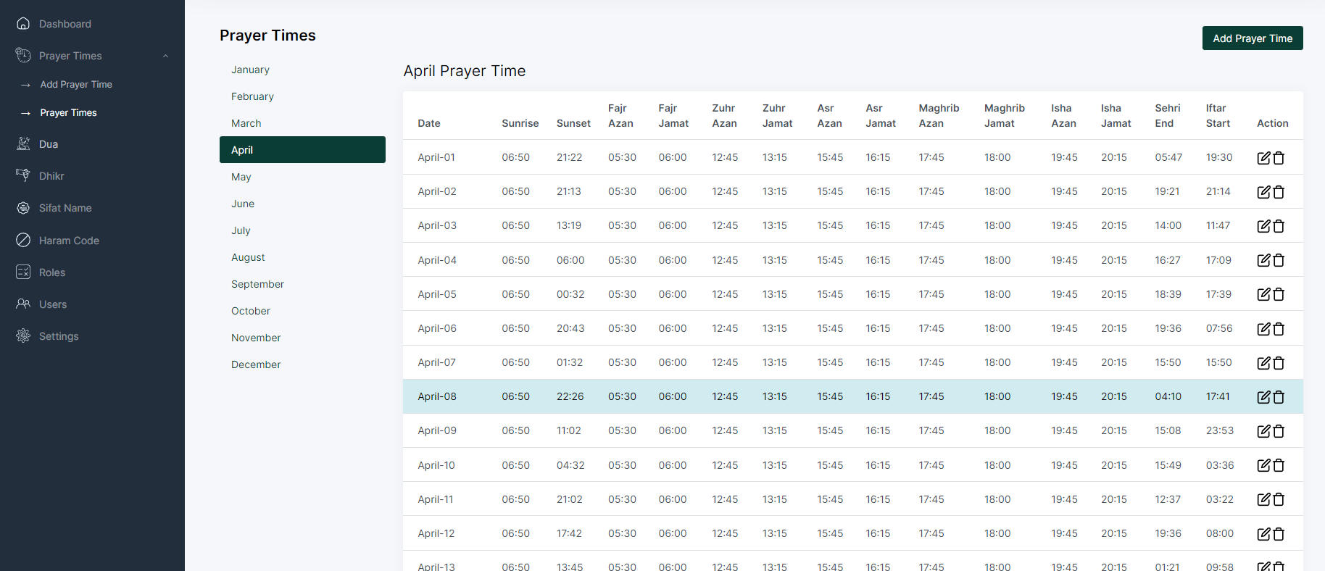Collapse the Prayer Times sidebar chevron
Image resolution: width=1325 pixels, height=571 pixels.
point(165,56)
